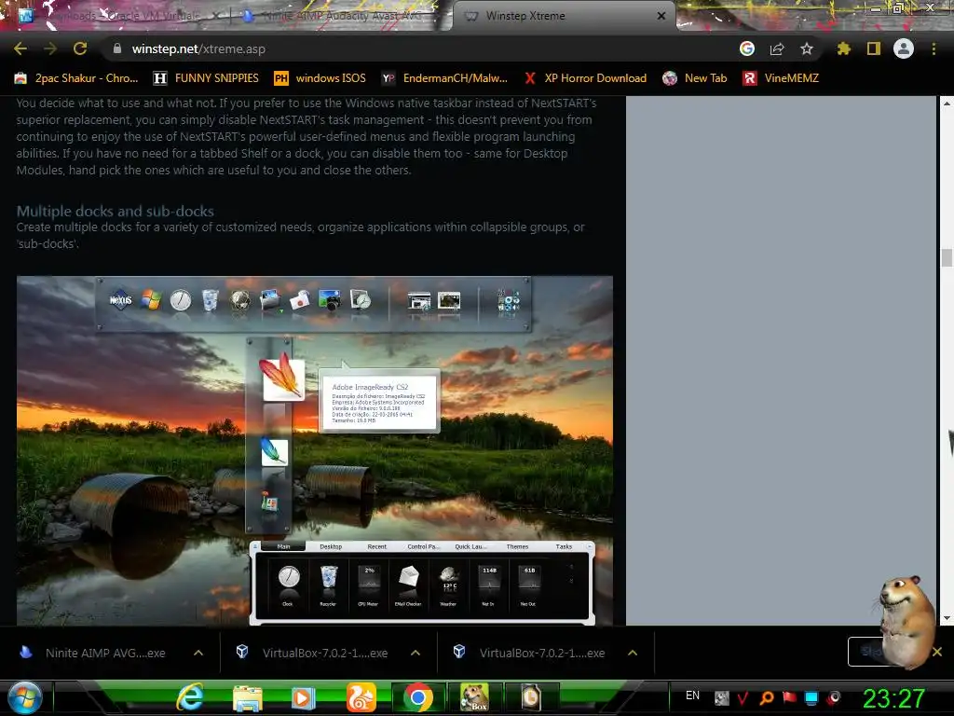
Task: Click the Google icon in the address bar
Action: [x=747, y=48]
